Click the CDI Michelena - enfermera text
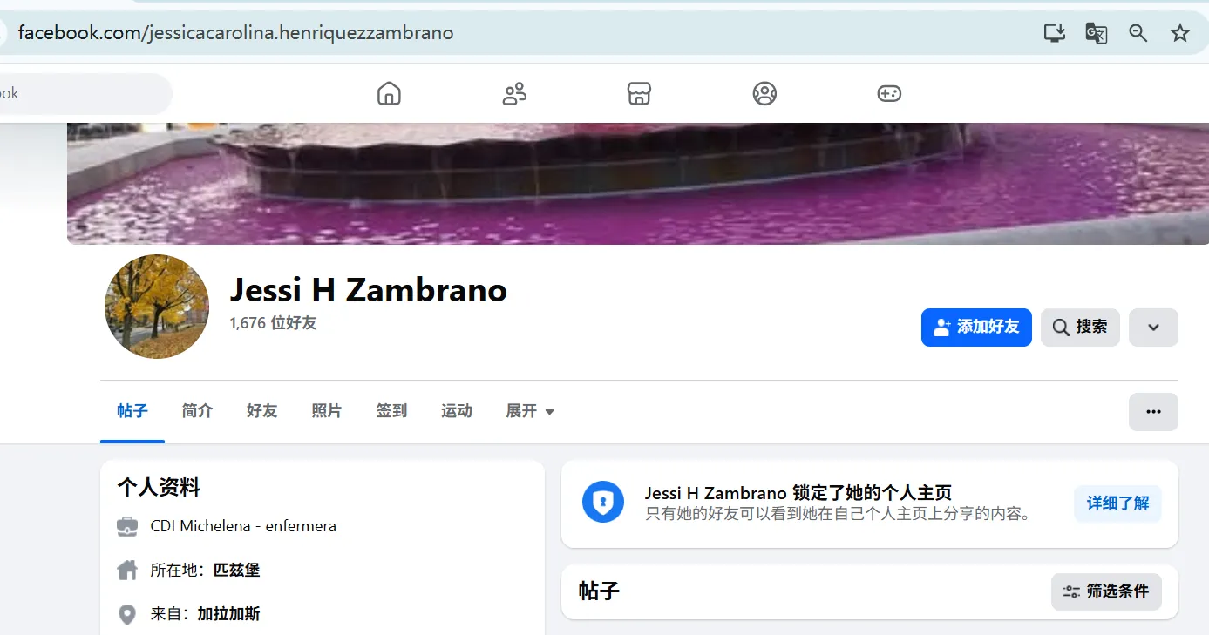The image size is (1209, 635). (x=243, y=526)
